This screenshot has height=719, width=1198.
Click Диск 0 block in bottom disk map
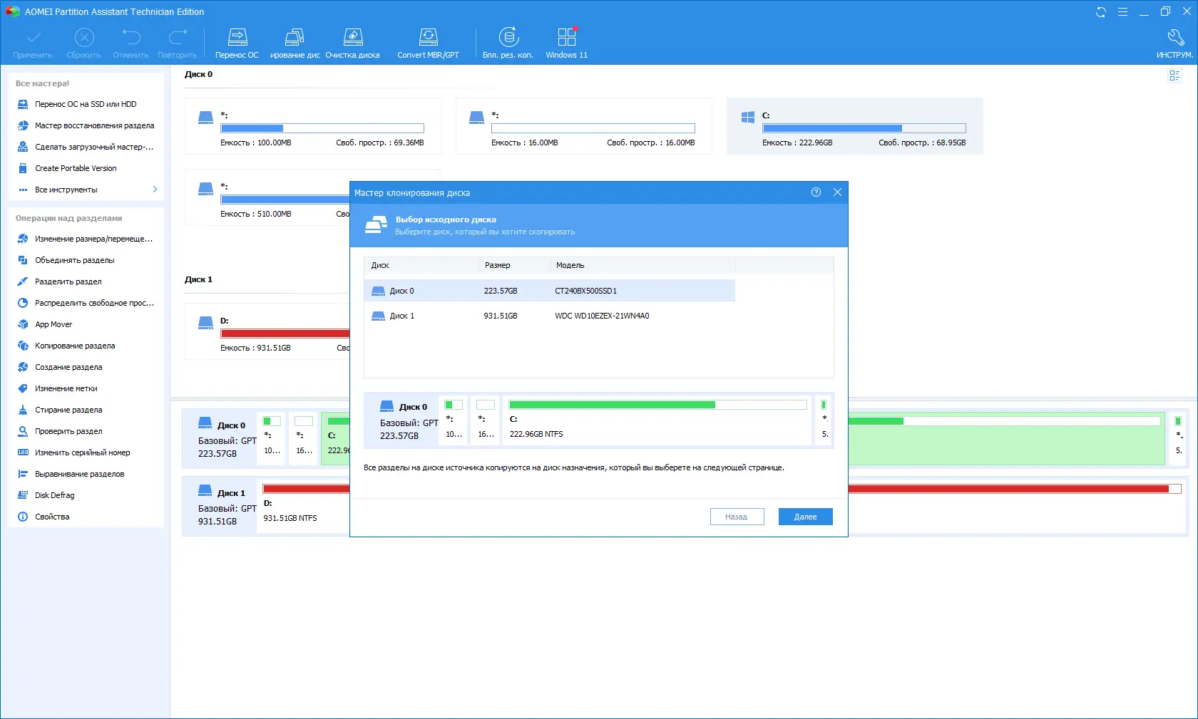coord(221,438)
